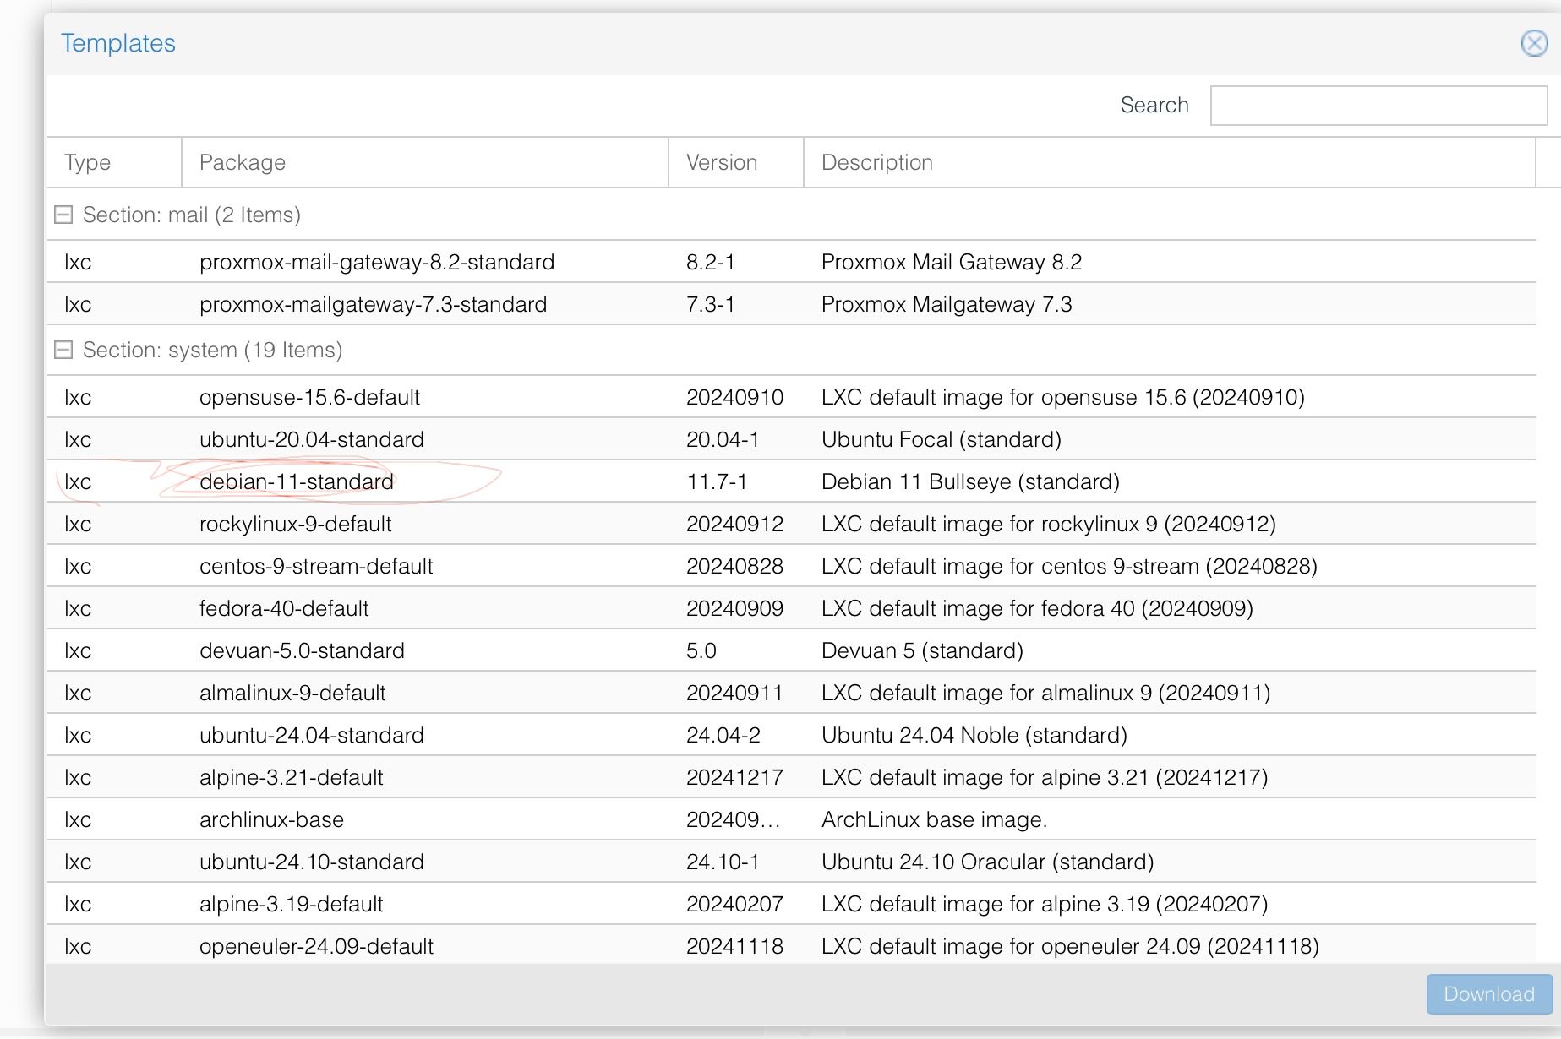Select alpine-3.21-default template
Viewport: 1561px width, 1039px height.
click(x=291, y=777)
